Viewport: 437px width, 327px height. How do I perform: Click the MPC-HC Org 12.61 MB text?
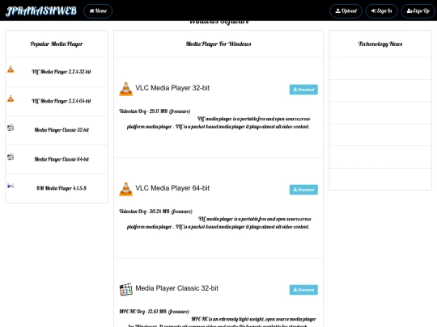[154, 312]
